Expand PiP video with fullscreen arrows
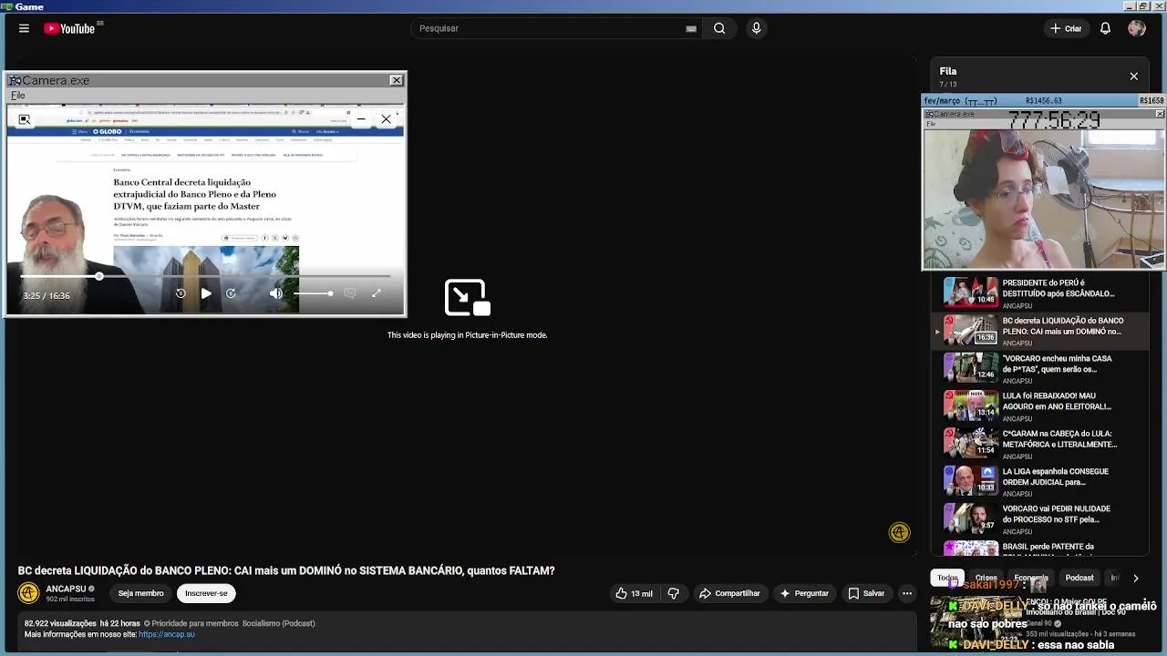The image size is (1167, 656). (x=376, y=293)
